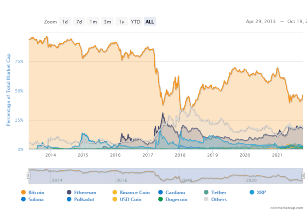Click the Cardano legend label
Image resolution: width=307 pixels, height=211 pixels.
pos(175,193)
